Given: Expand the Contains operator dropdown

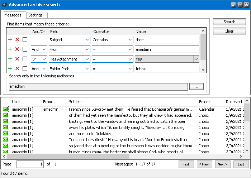Looking at the screenshot, I should pyautogui.click(x=130, y=40).
